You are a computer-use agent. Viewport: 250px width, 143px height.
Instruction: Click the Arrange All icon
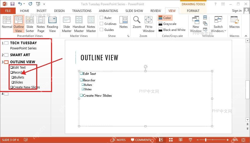205,17
